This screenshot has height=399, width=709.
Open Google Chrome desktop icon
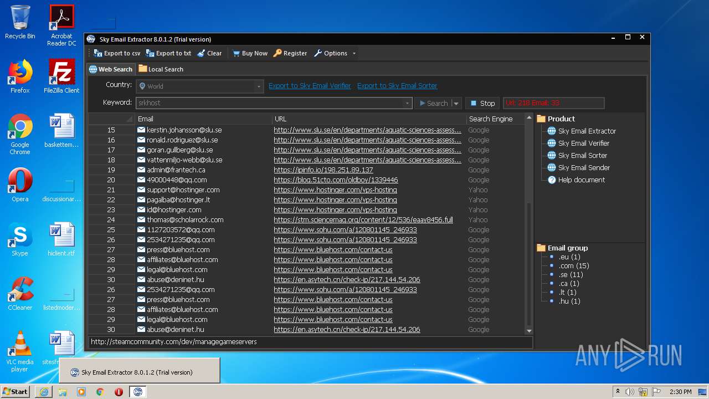pyautogui.click(x=20, y=135)
